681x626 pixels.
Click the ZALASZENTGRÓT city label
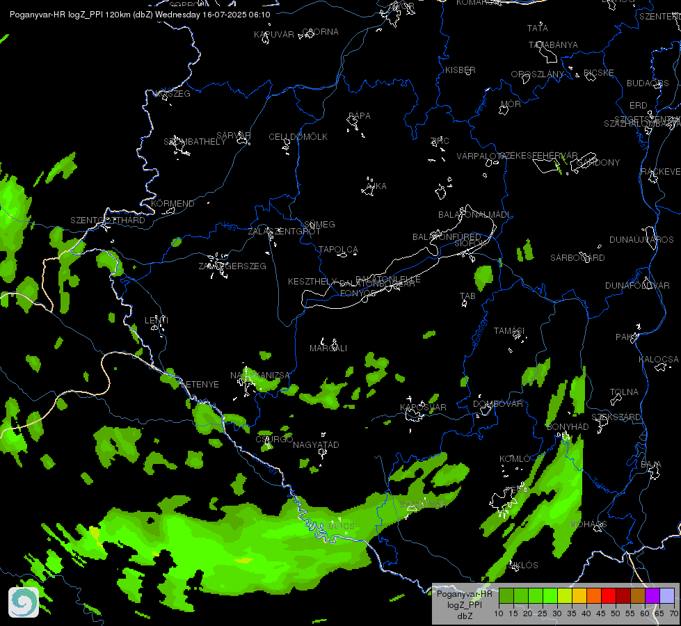click(284, 232)
